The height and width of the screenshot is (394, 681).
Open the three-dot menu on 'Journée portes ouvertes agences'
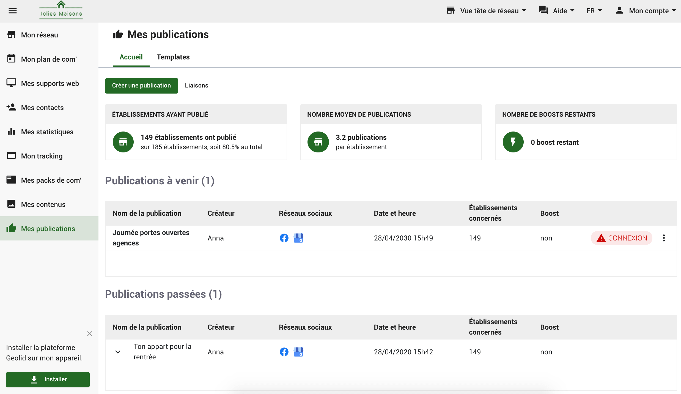point(664,238)
